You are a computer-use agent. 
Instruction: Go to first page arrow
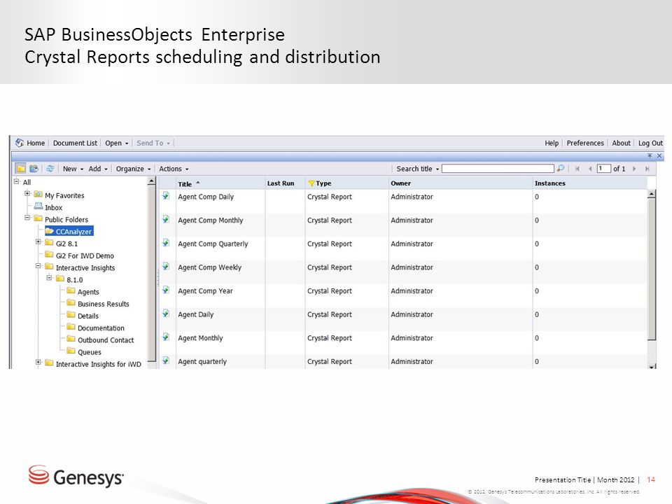(577, 169)
